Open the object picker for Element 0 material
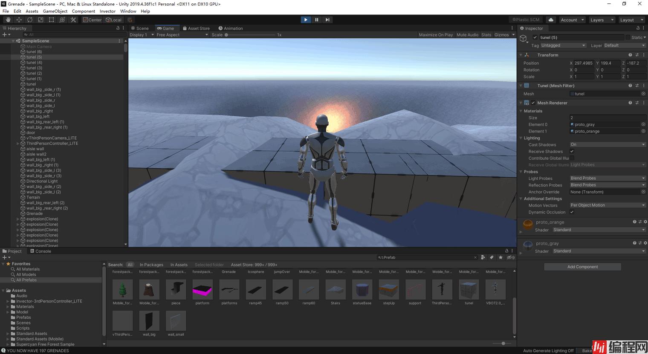Image resolution: width=648 pixels, height=354 pixels. pyautogui.click(x=643, y=124)
